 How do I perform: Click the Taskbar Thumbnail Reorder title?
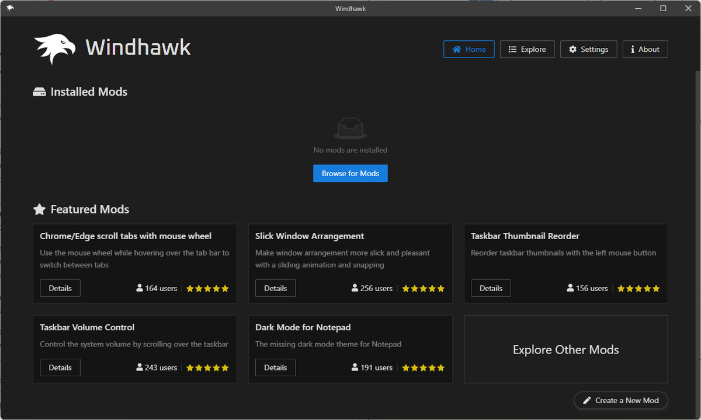pos(525,236)
